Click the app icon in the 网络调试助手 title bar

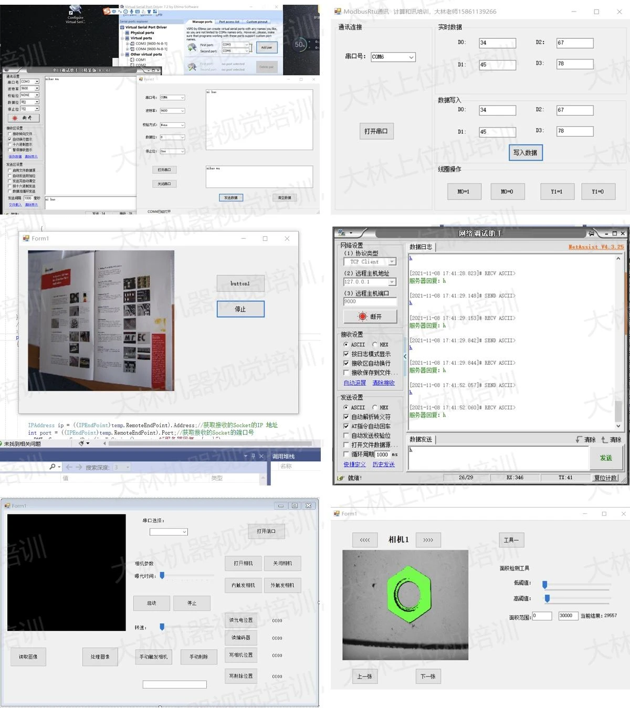[342, 233]
